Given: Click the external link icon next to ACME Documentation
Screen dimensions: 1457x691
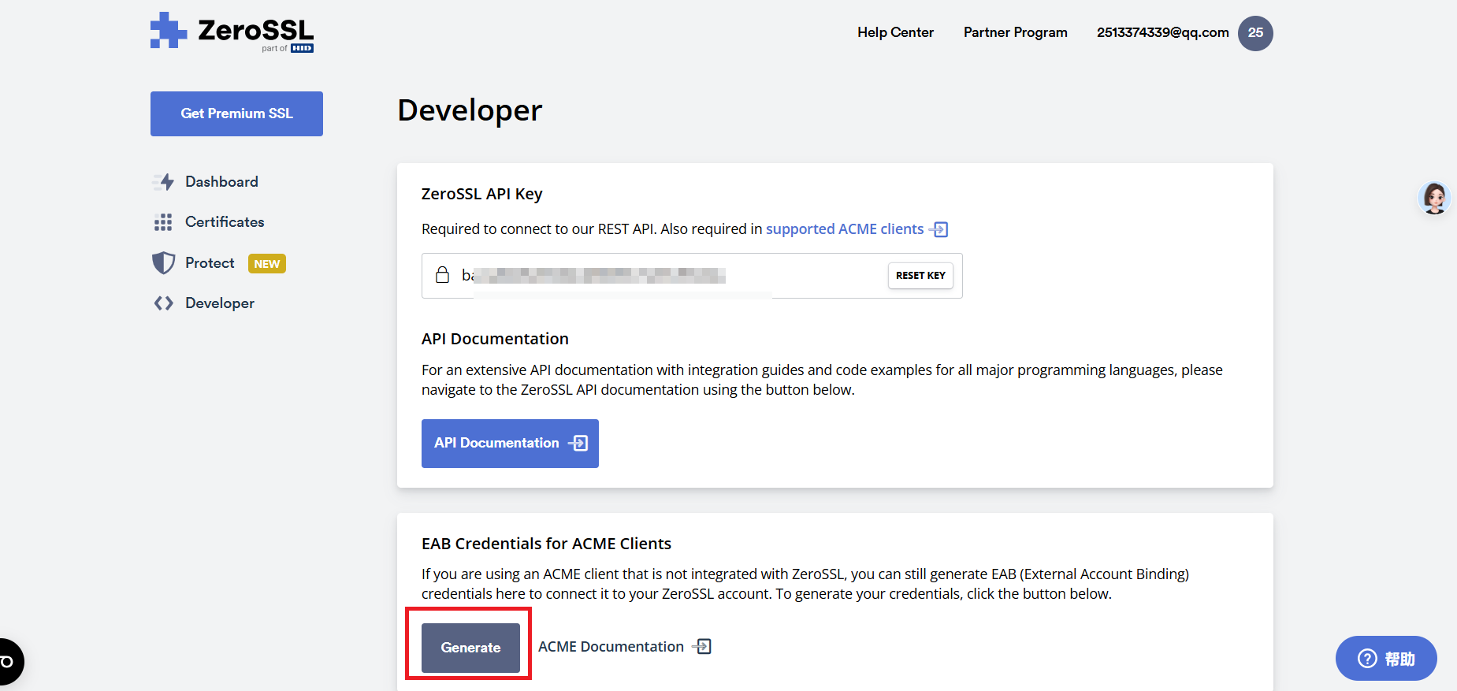Looking at the screenshot, I should click(x=701, y=647).
